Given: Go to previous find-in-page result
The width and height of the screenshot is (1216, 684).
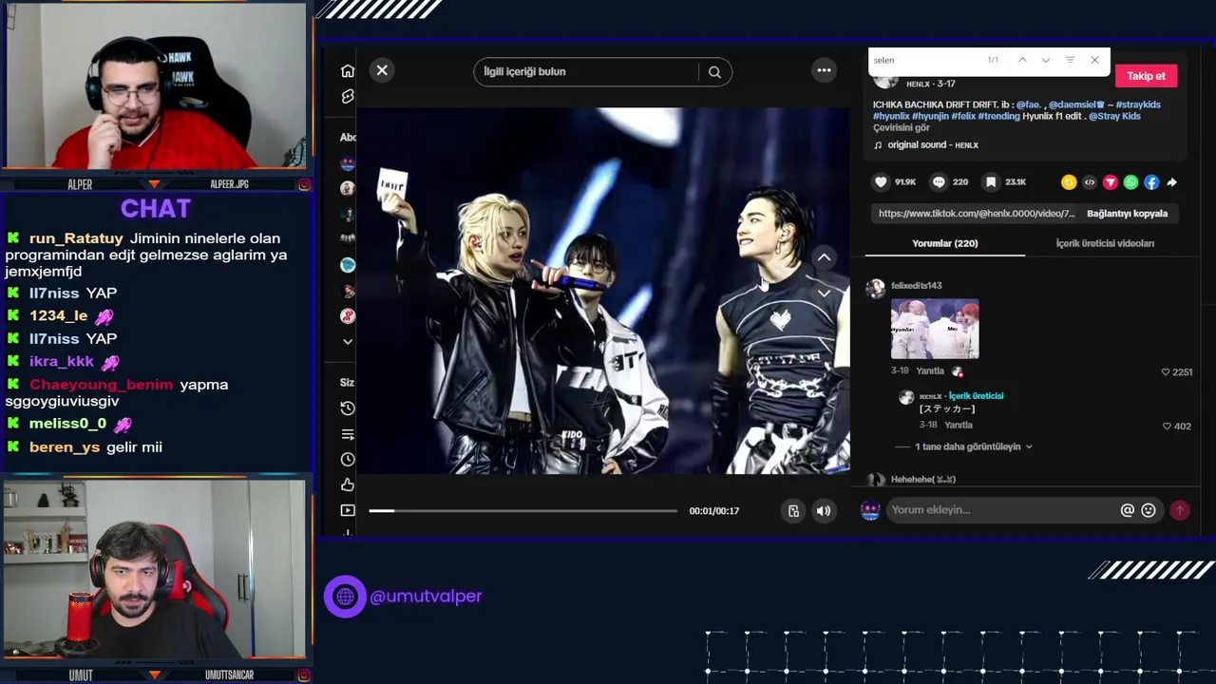Looking at the screenshot, I should [x=1022, y=60].
